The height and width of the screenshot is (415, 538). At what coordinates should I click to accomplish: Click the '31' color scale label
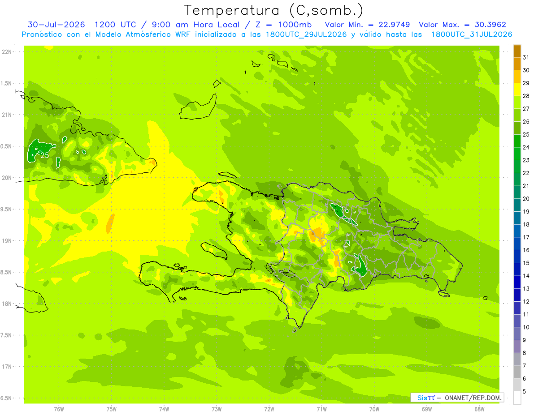526,57
